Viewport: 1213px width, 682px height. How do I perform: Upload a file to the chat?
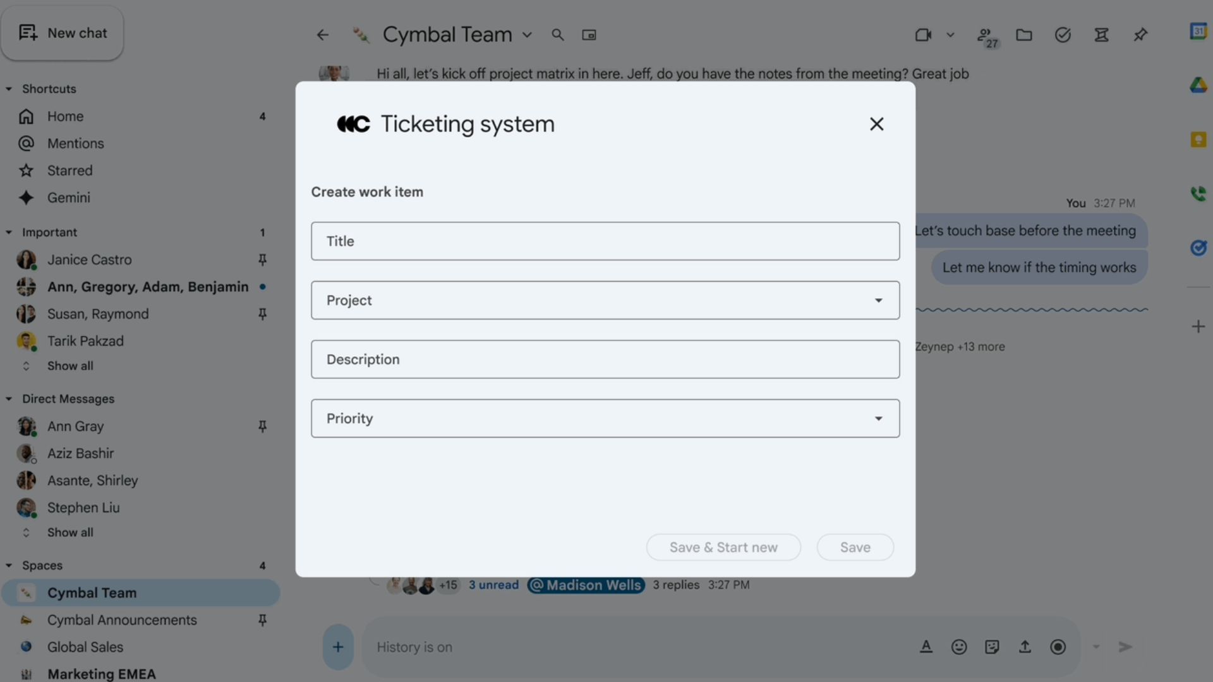click(x=1025, y=647)
